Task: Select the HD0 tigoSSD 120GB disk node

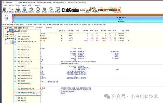Action: pos(18,28)
